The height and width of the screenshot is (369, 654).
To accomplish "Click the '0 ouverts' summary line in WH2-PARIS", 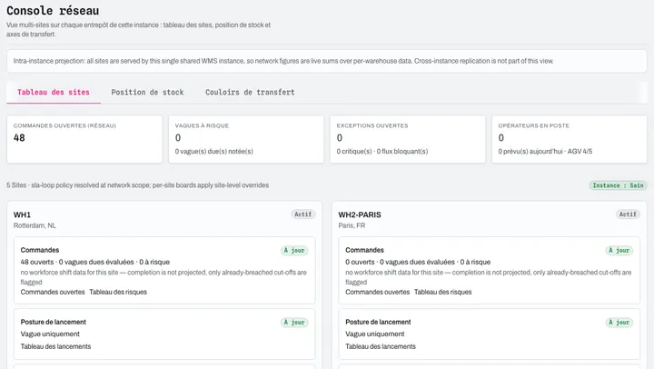I will point(418,262).
